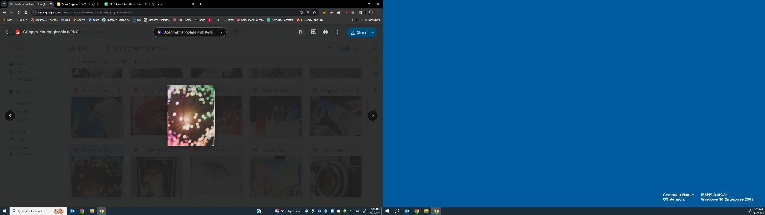Click the drive.google.com address bar
This screenshot has height=215, width=765.
click(164, 12)
